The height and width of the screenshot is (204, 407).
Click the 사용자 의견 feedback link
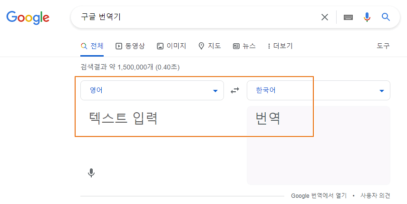(x=375, y=196)
